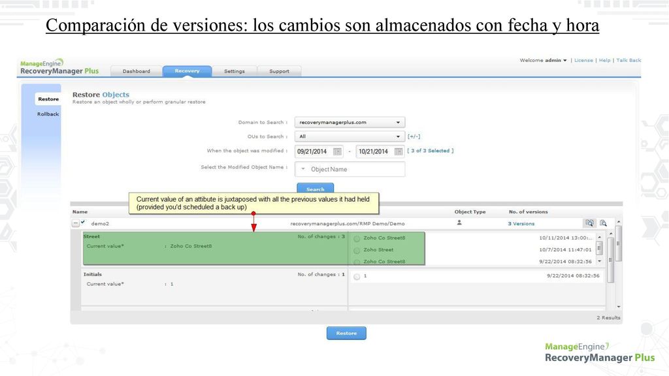
Task: Click the user object type icon for demo2
Action: (x=459, y=223)
